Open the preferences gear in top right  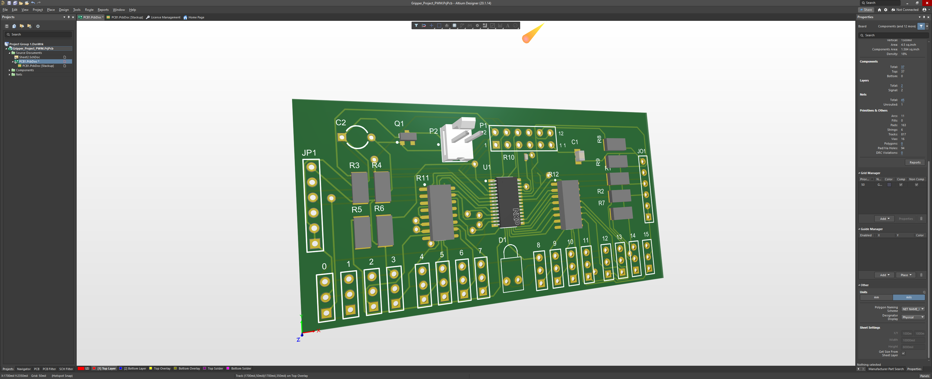tap(886, 10)
